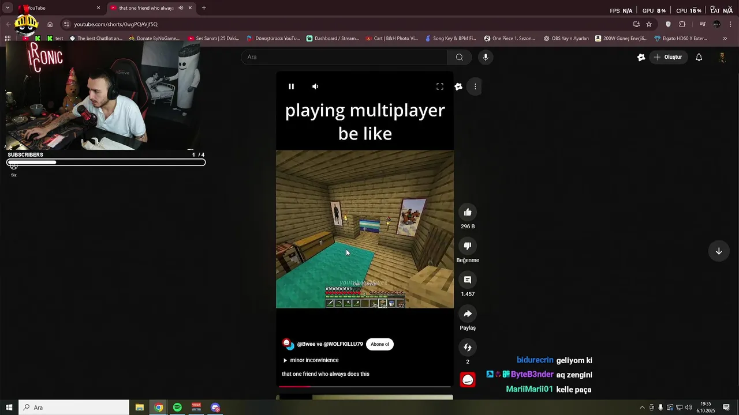
Task: Open site information icon in address bar
Action: [66, 24]
